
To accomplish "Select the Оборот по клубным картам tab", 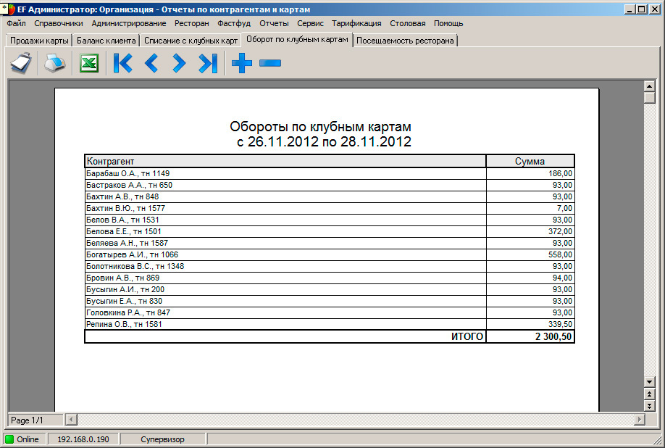I will click(297, 39).
